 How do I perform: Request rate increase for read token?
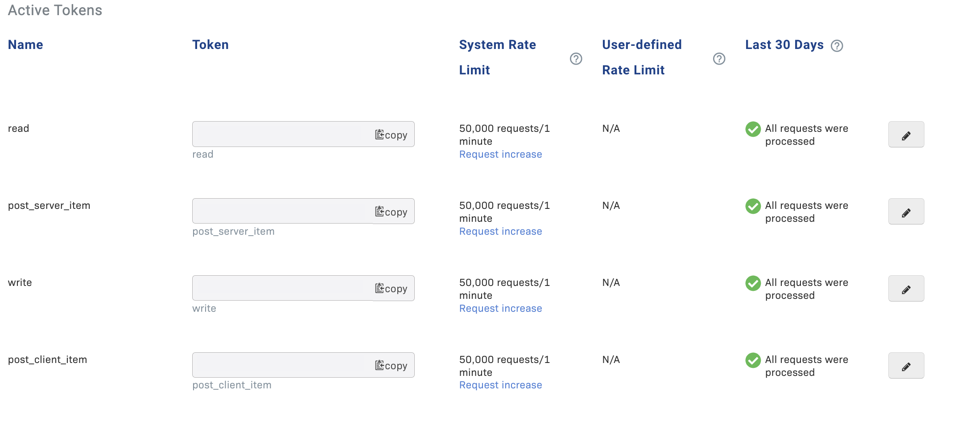tap(500, 155)
